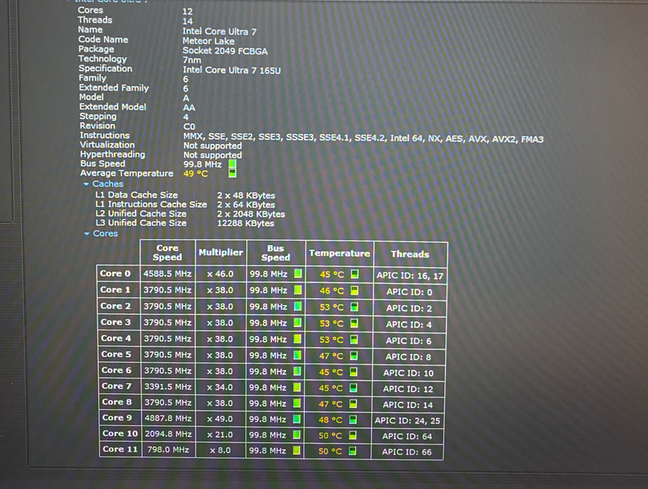
Task: Click Core 5 bus speed indicator
Action: coord(297,355)
